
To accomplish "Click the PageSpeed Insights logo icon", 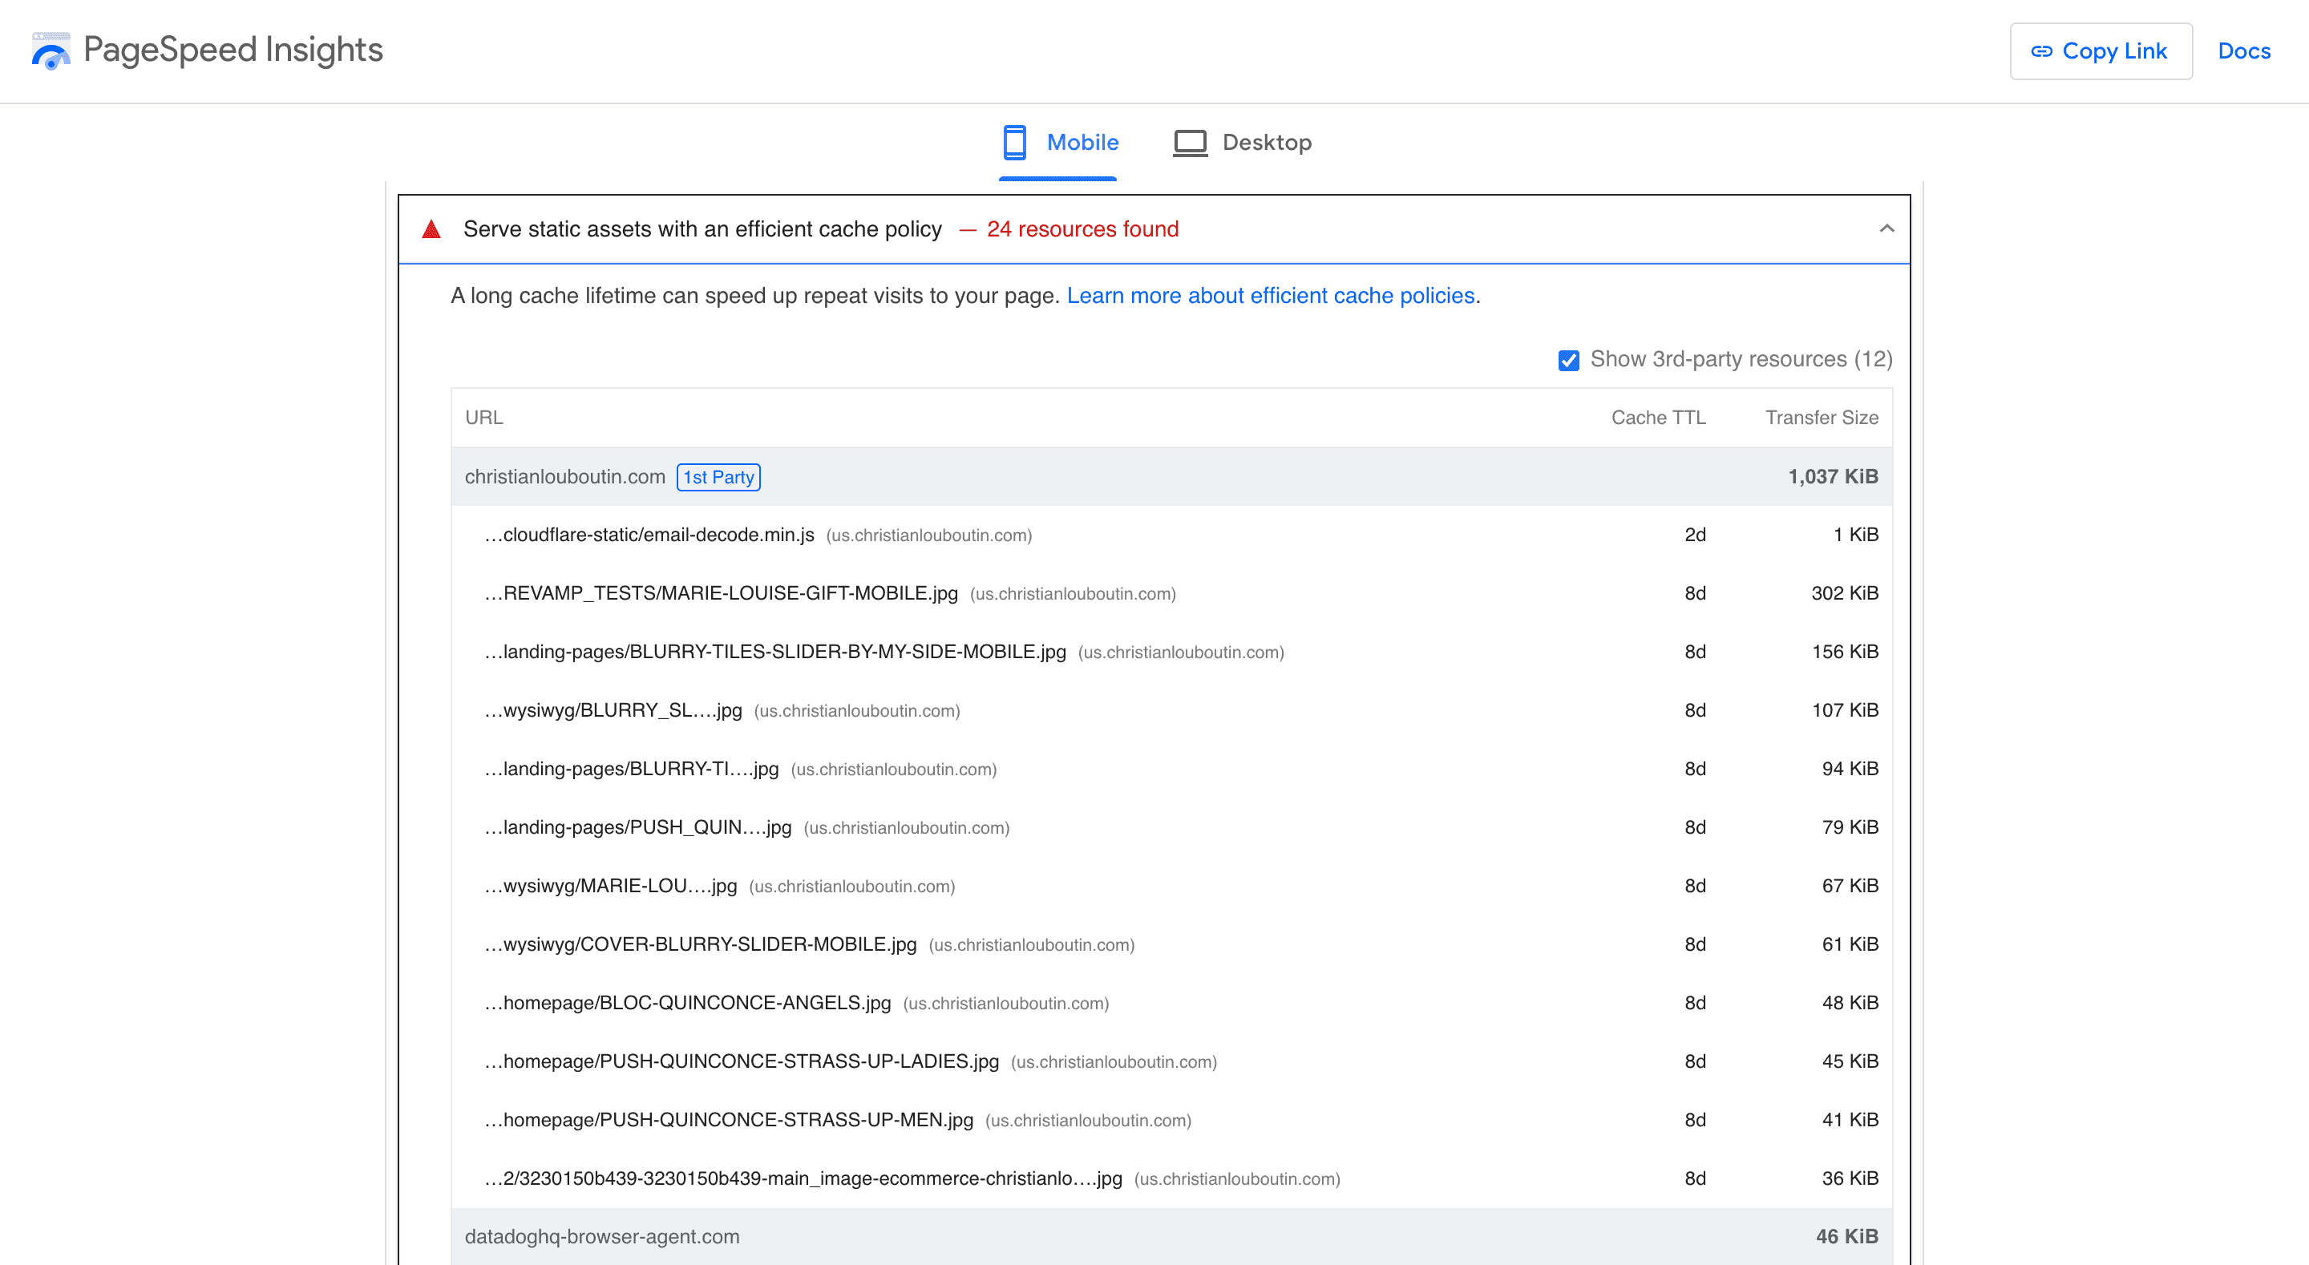I will tap(51, 51).
